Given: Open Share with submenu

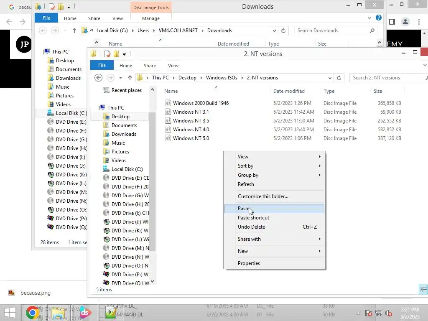Looking at the screenshot, I should coord(274,239).
